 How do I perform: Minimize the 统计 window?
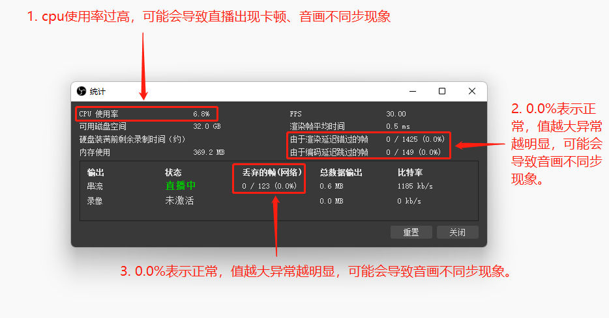click(x=413, y=92)
